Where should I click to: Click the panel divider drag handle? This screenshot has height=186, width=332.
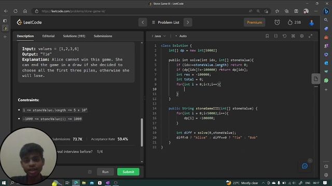pos(145,98)
